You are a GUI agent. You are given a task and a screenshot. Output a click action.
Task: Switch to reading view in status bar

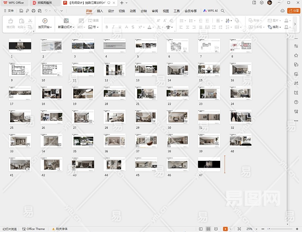pos(216,229)
